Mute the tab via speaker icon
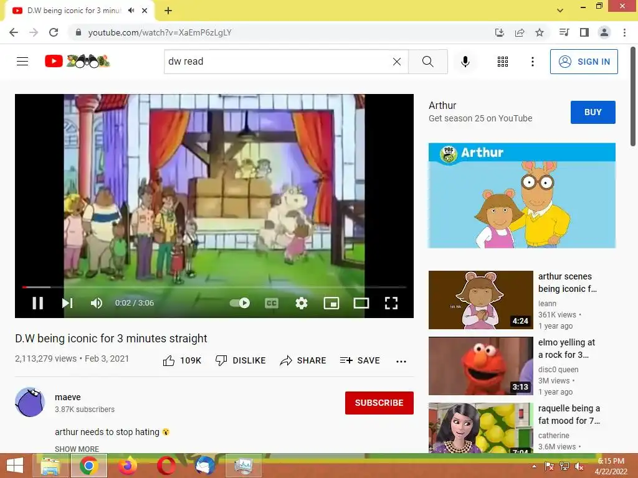The height and width of the screenshot is (478, 638). pos(131,11)
